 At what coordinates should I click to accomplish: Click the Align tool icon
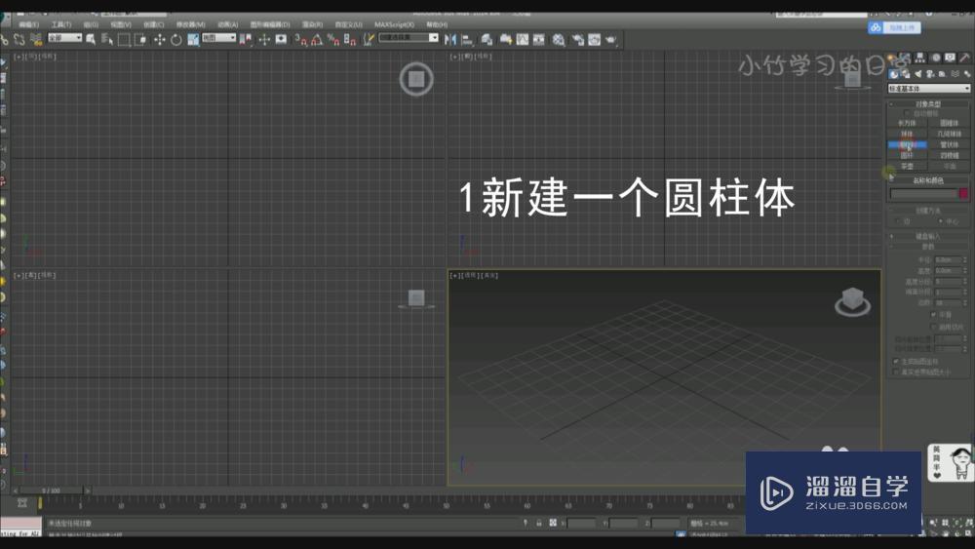[468, 40]
